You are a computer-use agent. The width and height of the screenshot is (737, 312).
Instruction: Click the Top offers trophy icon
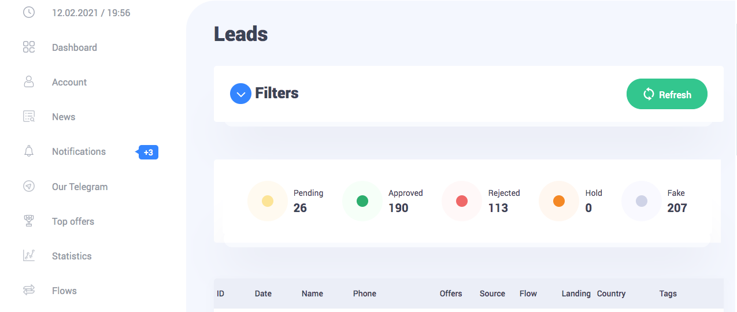(x=29, y=221)
